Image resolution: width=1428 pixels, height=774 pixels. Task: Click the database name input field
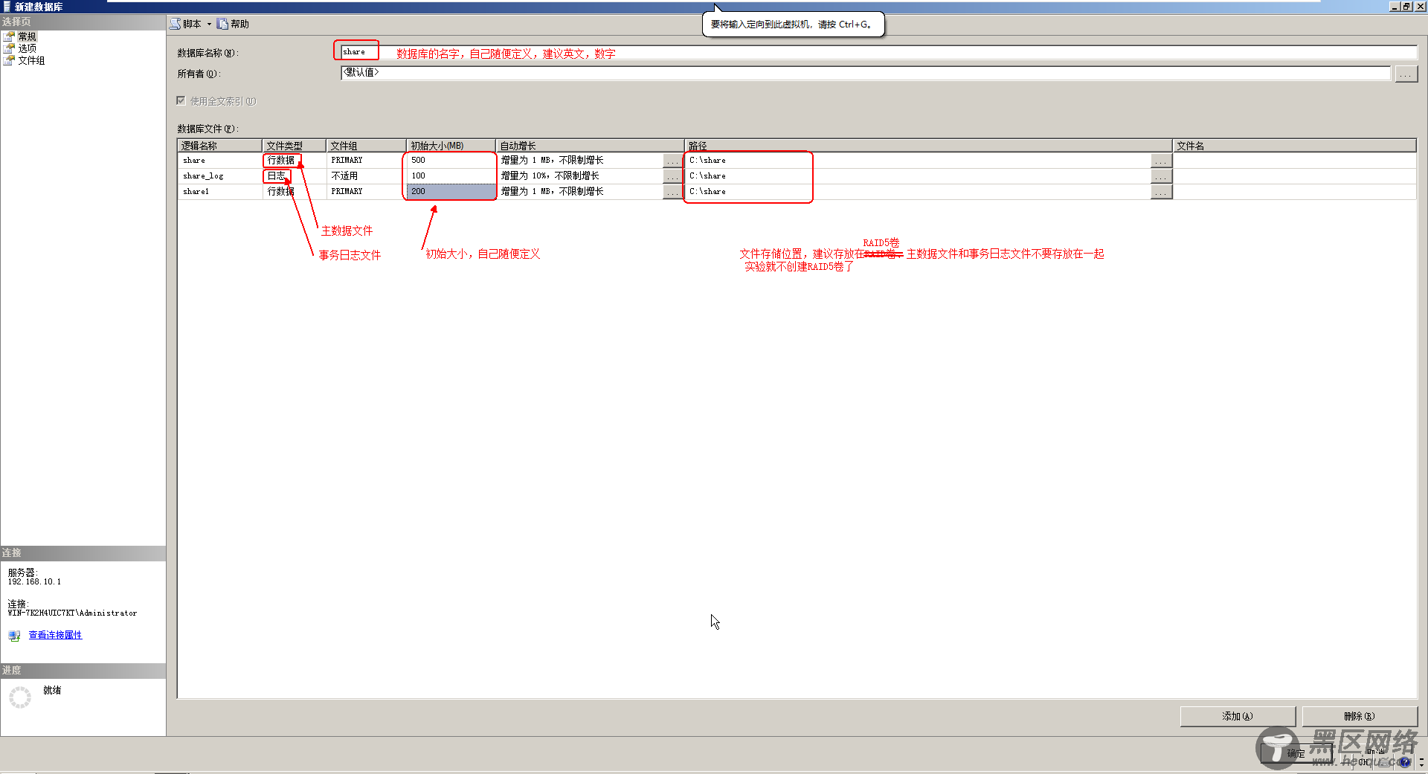click(878, 52)
